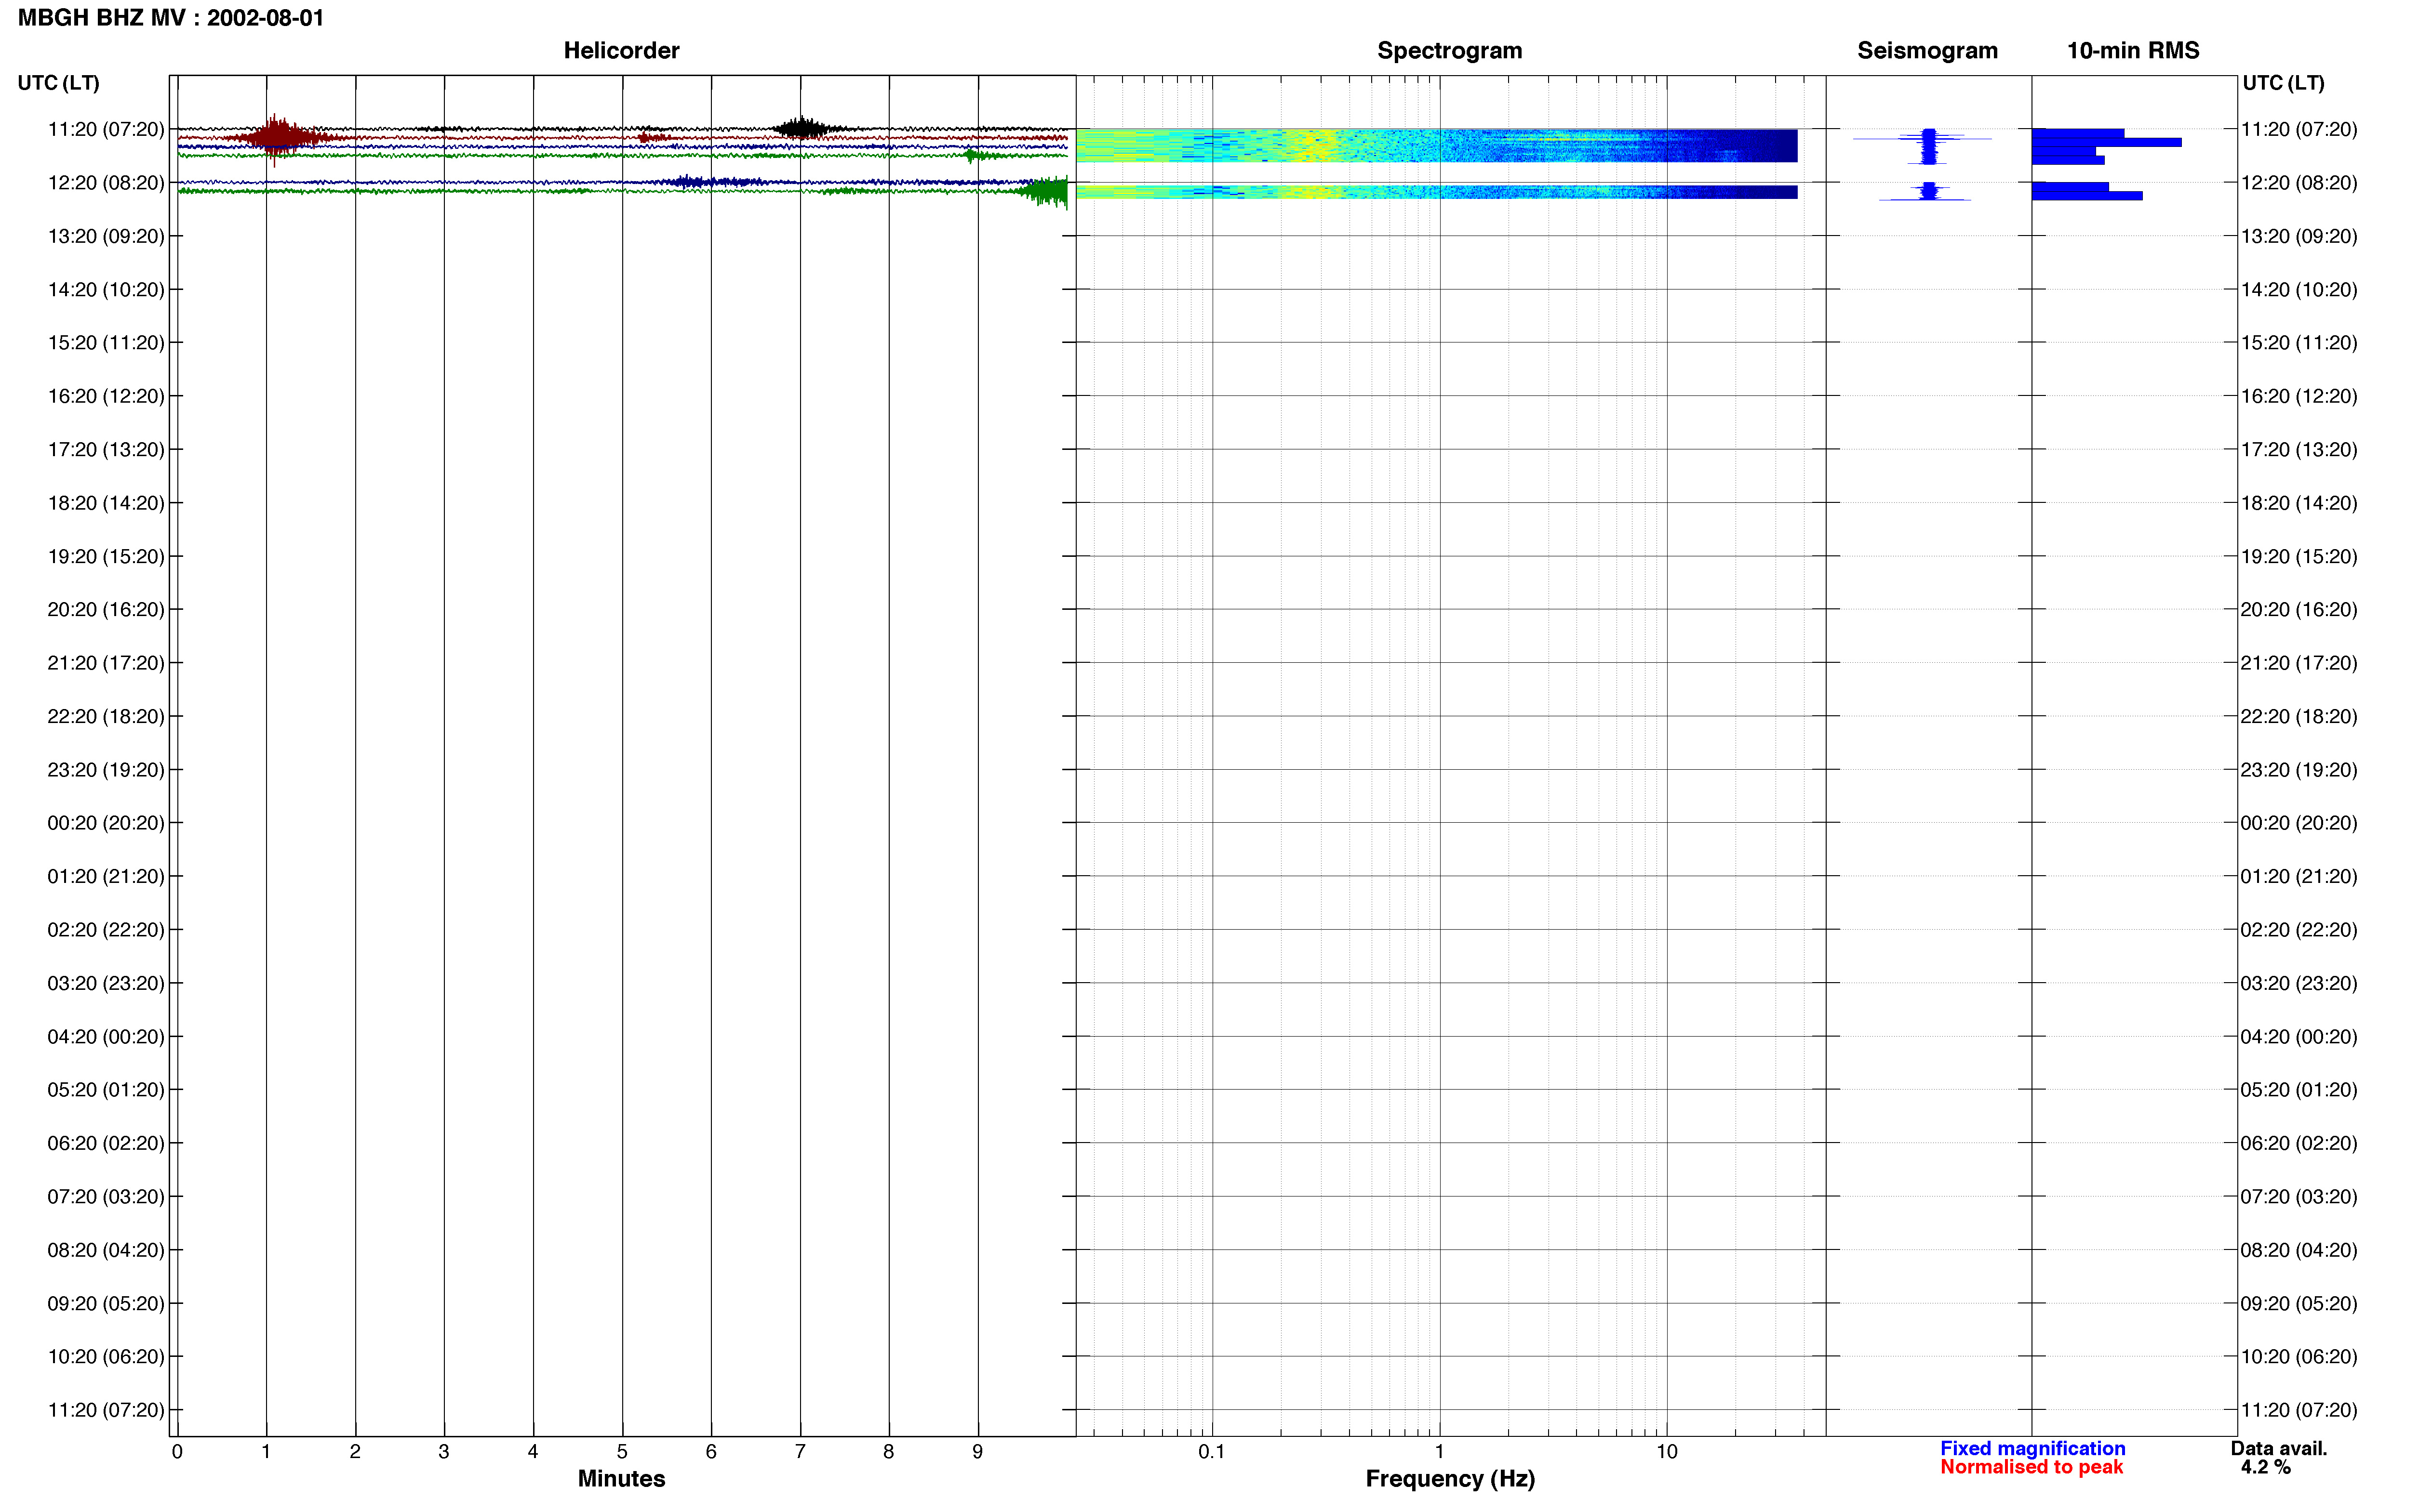Click the Minutes axis label
Image resolution: width=2419 pixels, height=1512 pixels.
click(x=621, y=1478)
